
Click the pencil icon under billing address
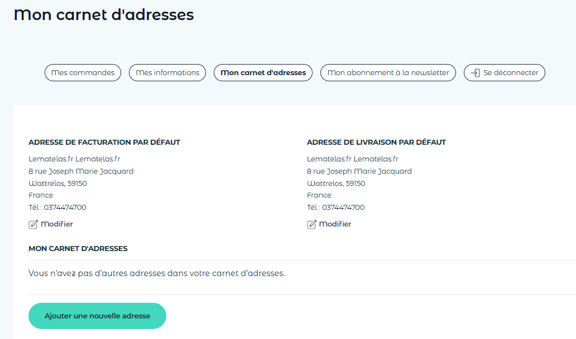coord(33,224)
